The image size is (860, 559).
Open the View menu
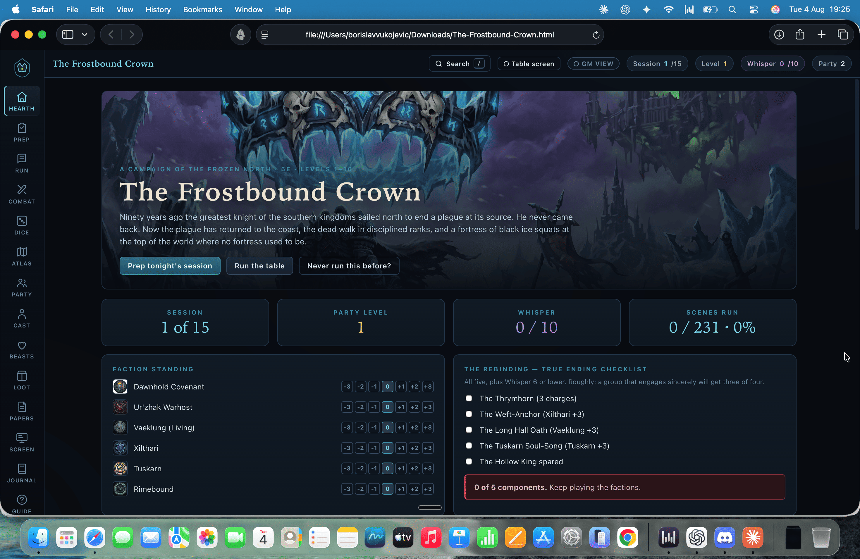point(125,9)
